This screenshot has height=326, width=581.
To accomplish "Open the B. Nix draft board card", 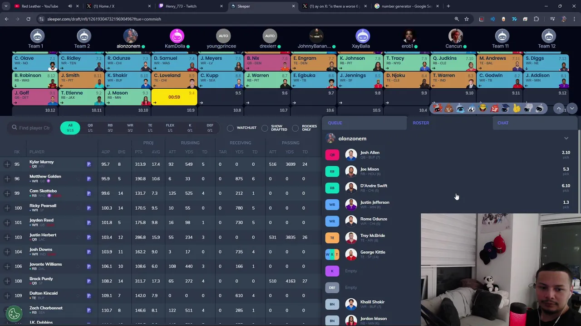I will click(267, 62).
